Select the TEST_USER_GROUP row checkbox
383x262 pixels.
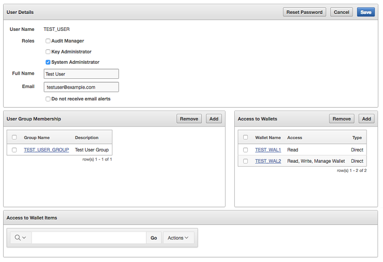[14, 150]
